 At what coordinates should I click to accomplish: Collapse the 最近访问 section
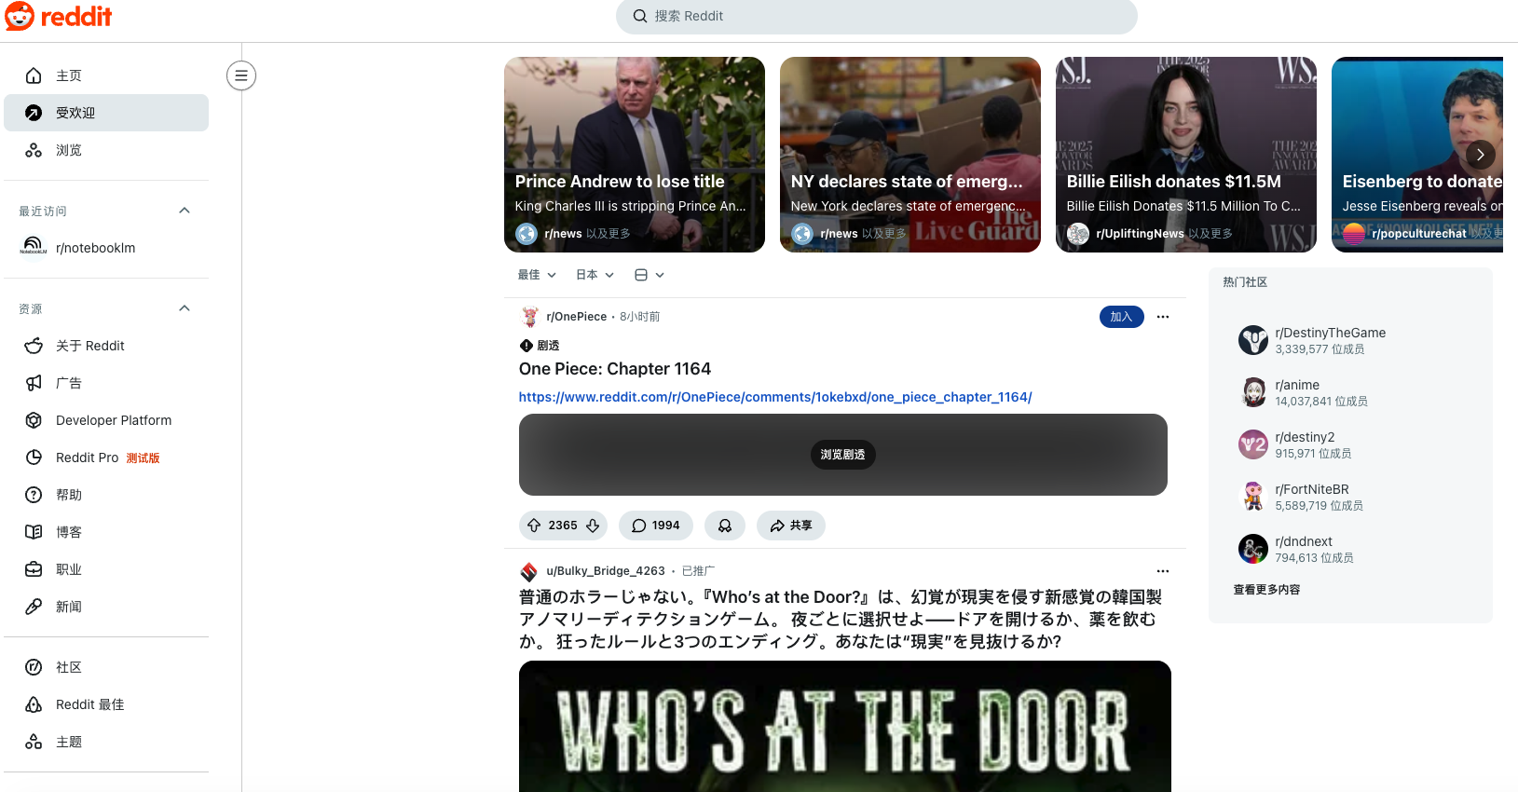click(185, 211)
